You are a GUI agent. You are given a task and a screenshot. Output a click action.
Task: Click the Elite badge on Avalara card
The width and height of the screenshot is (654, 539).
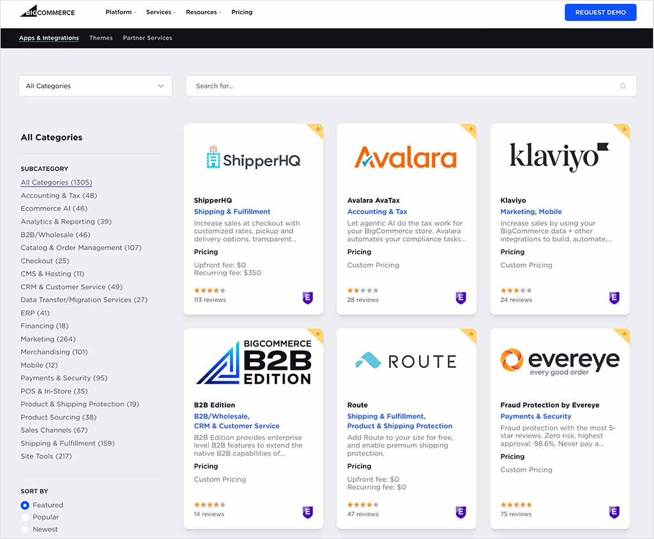tap(460, 298)
